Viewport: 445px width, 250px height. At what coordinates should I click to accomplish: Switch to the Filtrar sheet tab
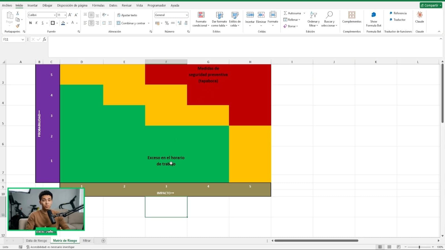pos(87,241)
